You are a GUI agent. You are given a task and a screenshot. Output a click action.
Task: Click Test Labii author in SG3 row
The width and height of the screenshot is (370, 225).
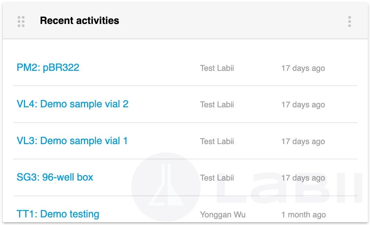(217, 178)
